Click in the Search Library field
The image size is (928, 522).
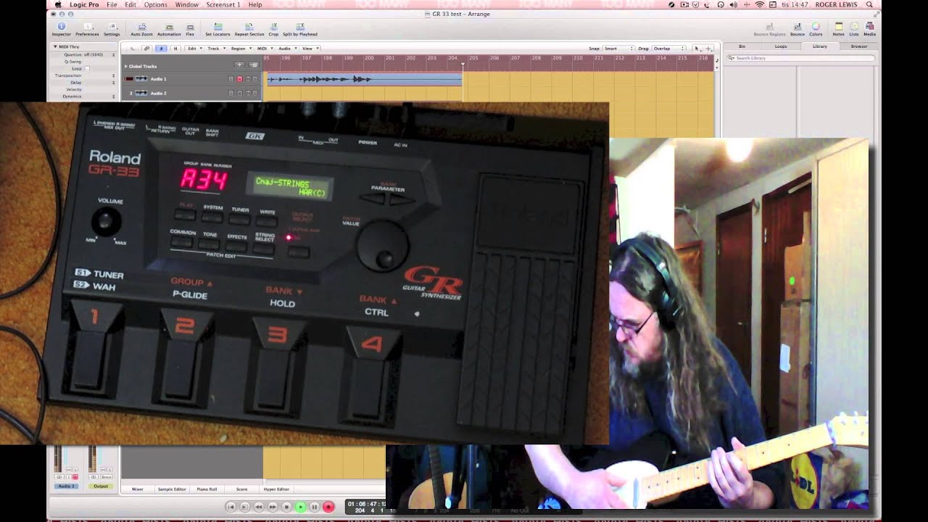[800, 58]
